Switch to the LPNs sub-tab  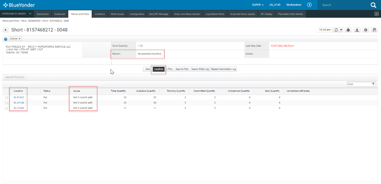point(170,69)
